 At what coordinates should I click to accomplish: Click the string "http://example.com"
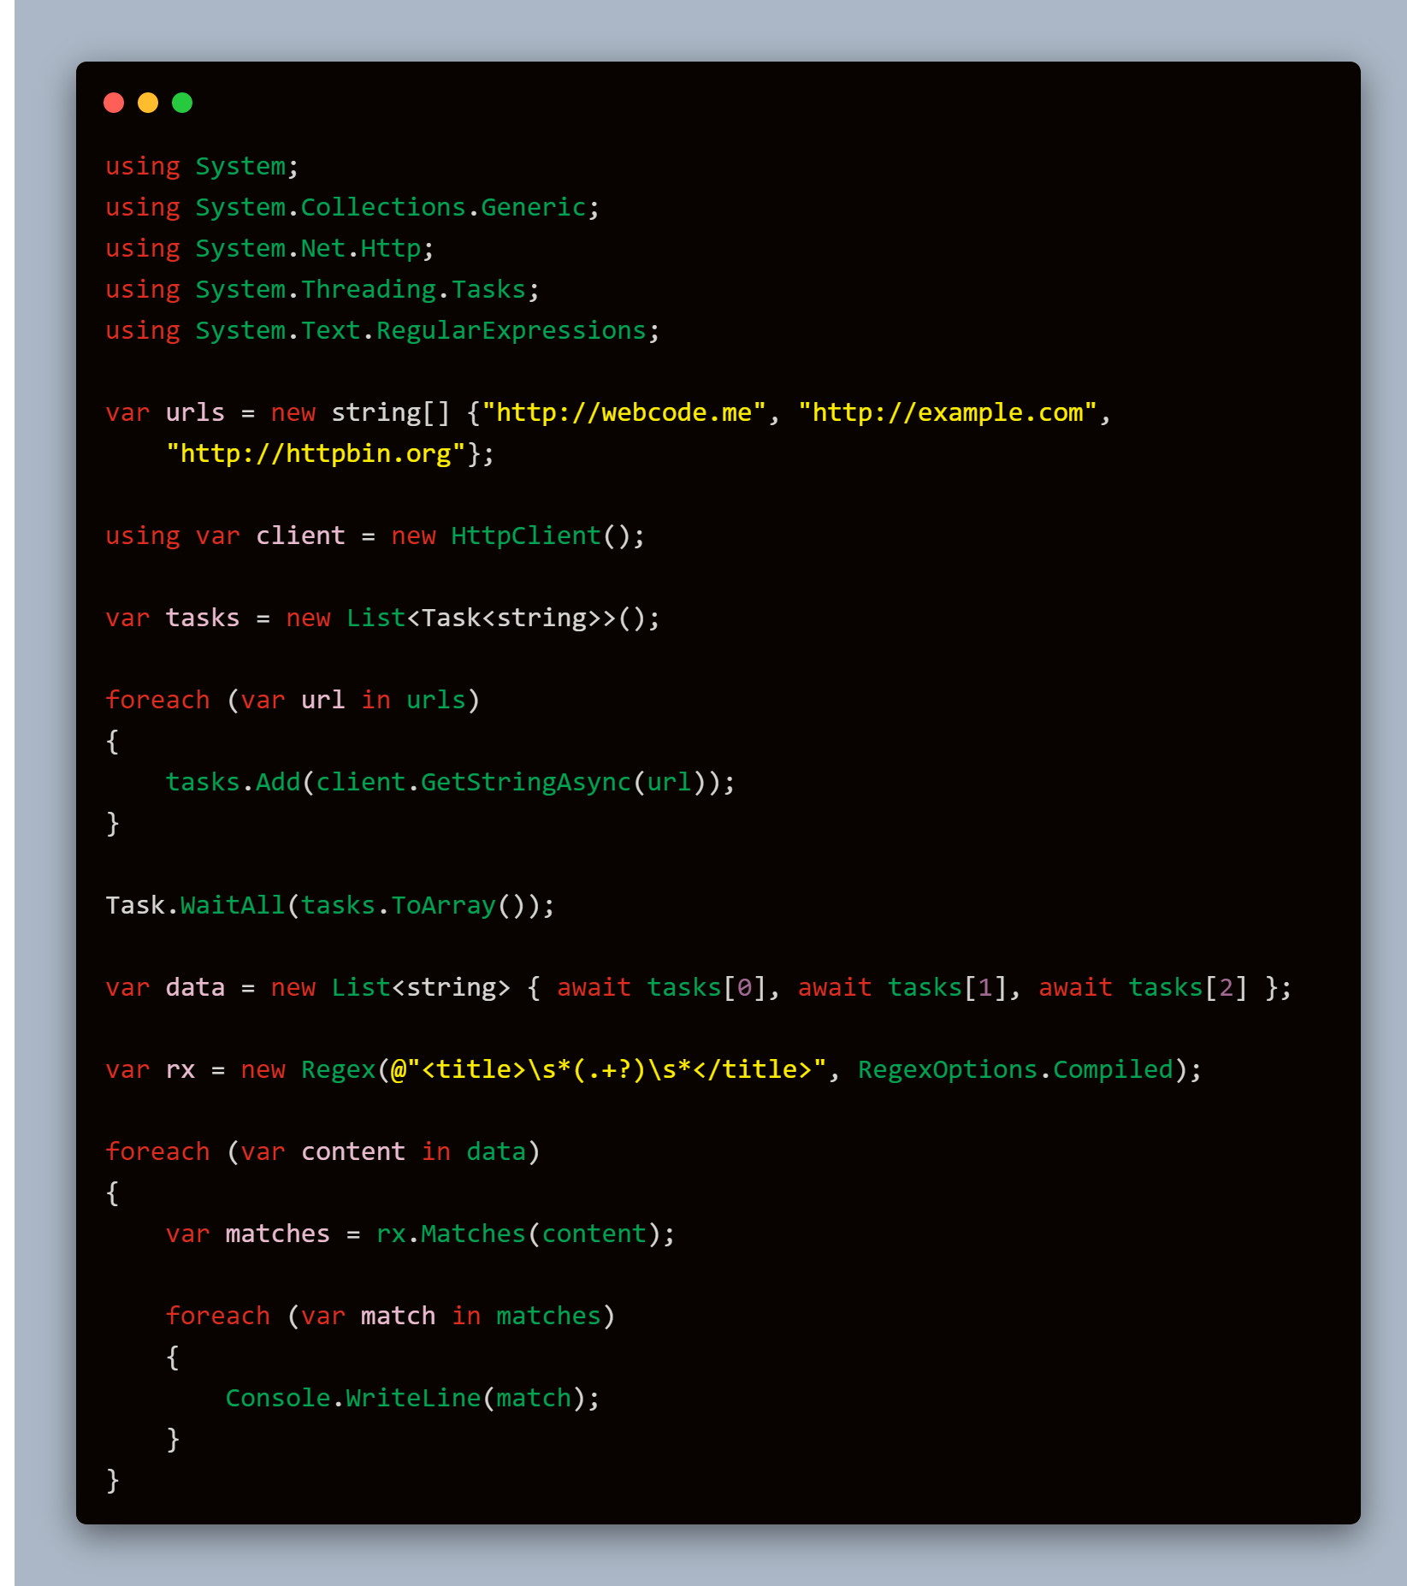948,412
